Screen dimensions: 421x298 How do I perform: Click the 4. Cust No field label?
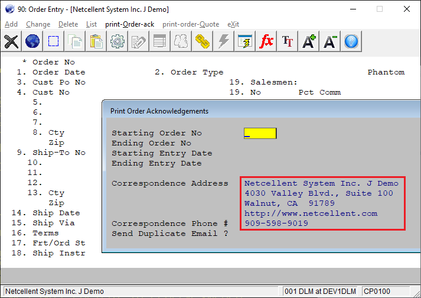click(43, 92)
